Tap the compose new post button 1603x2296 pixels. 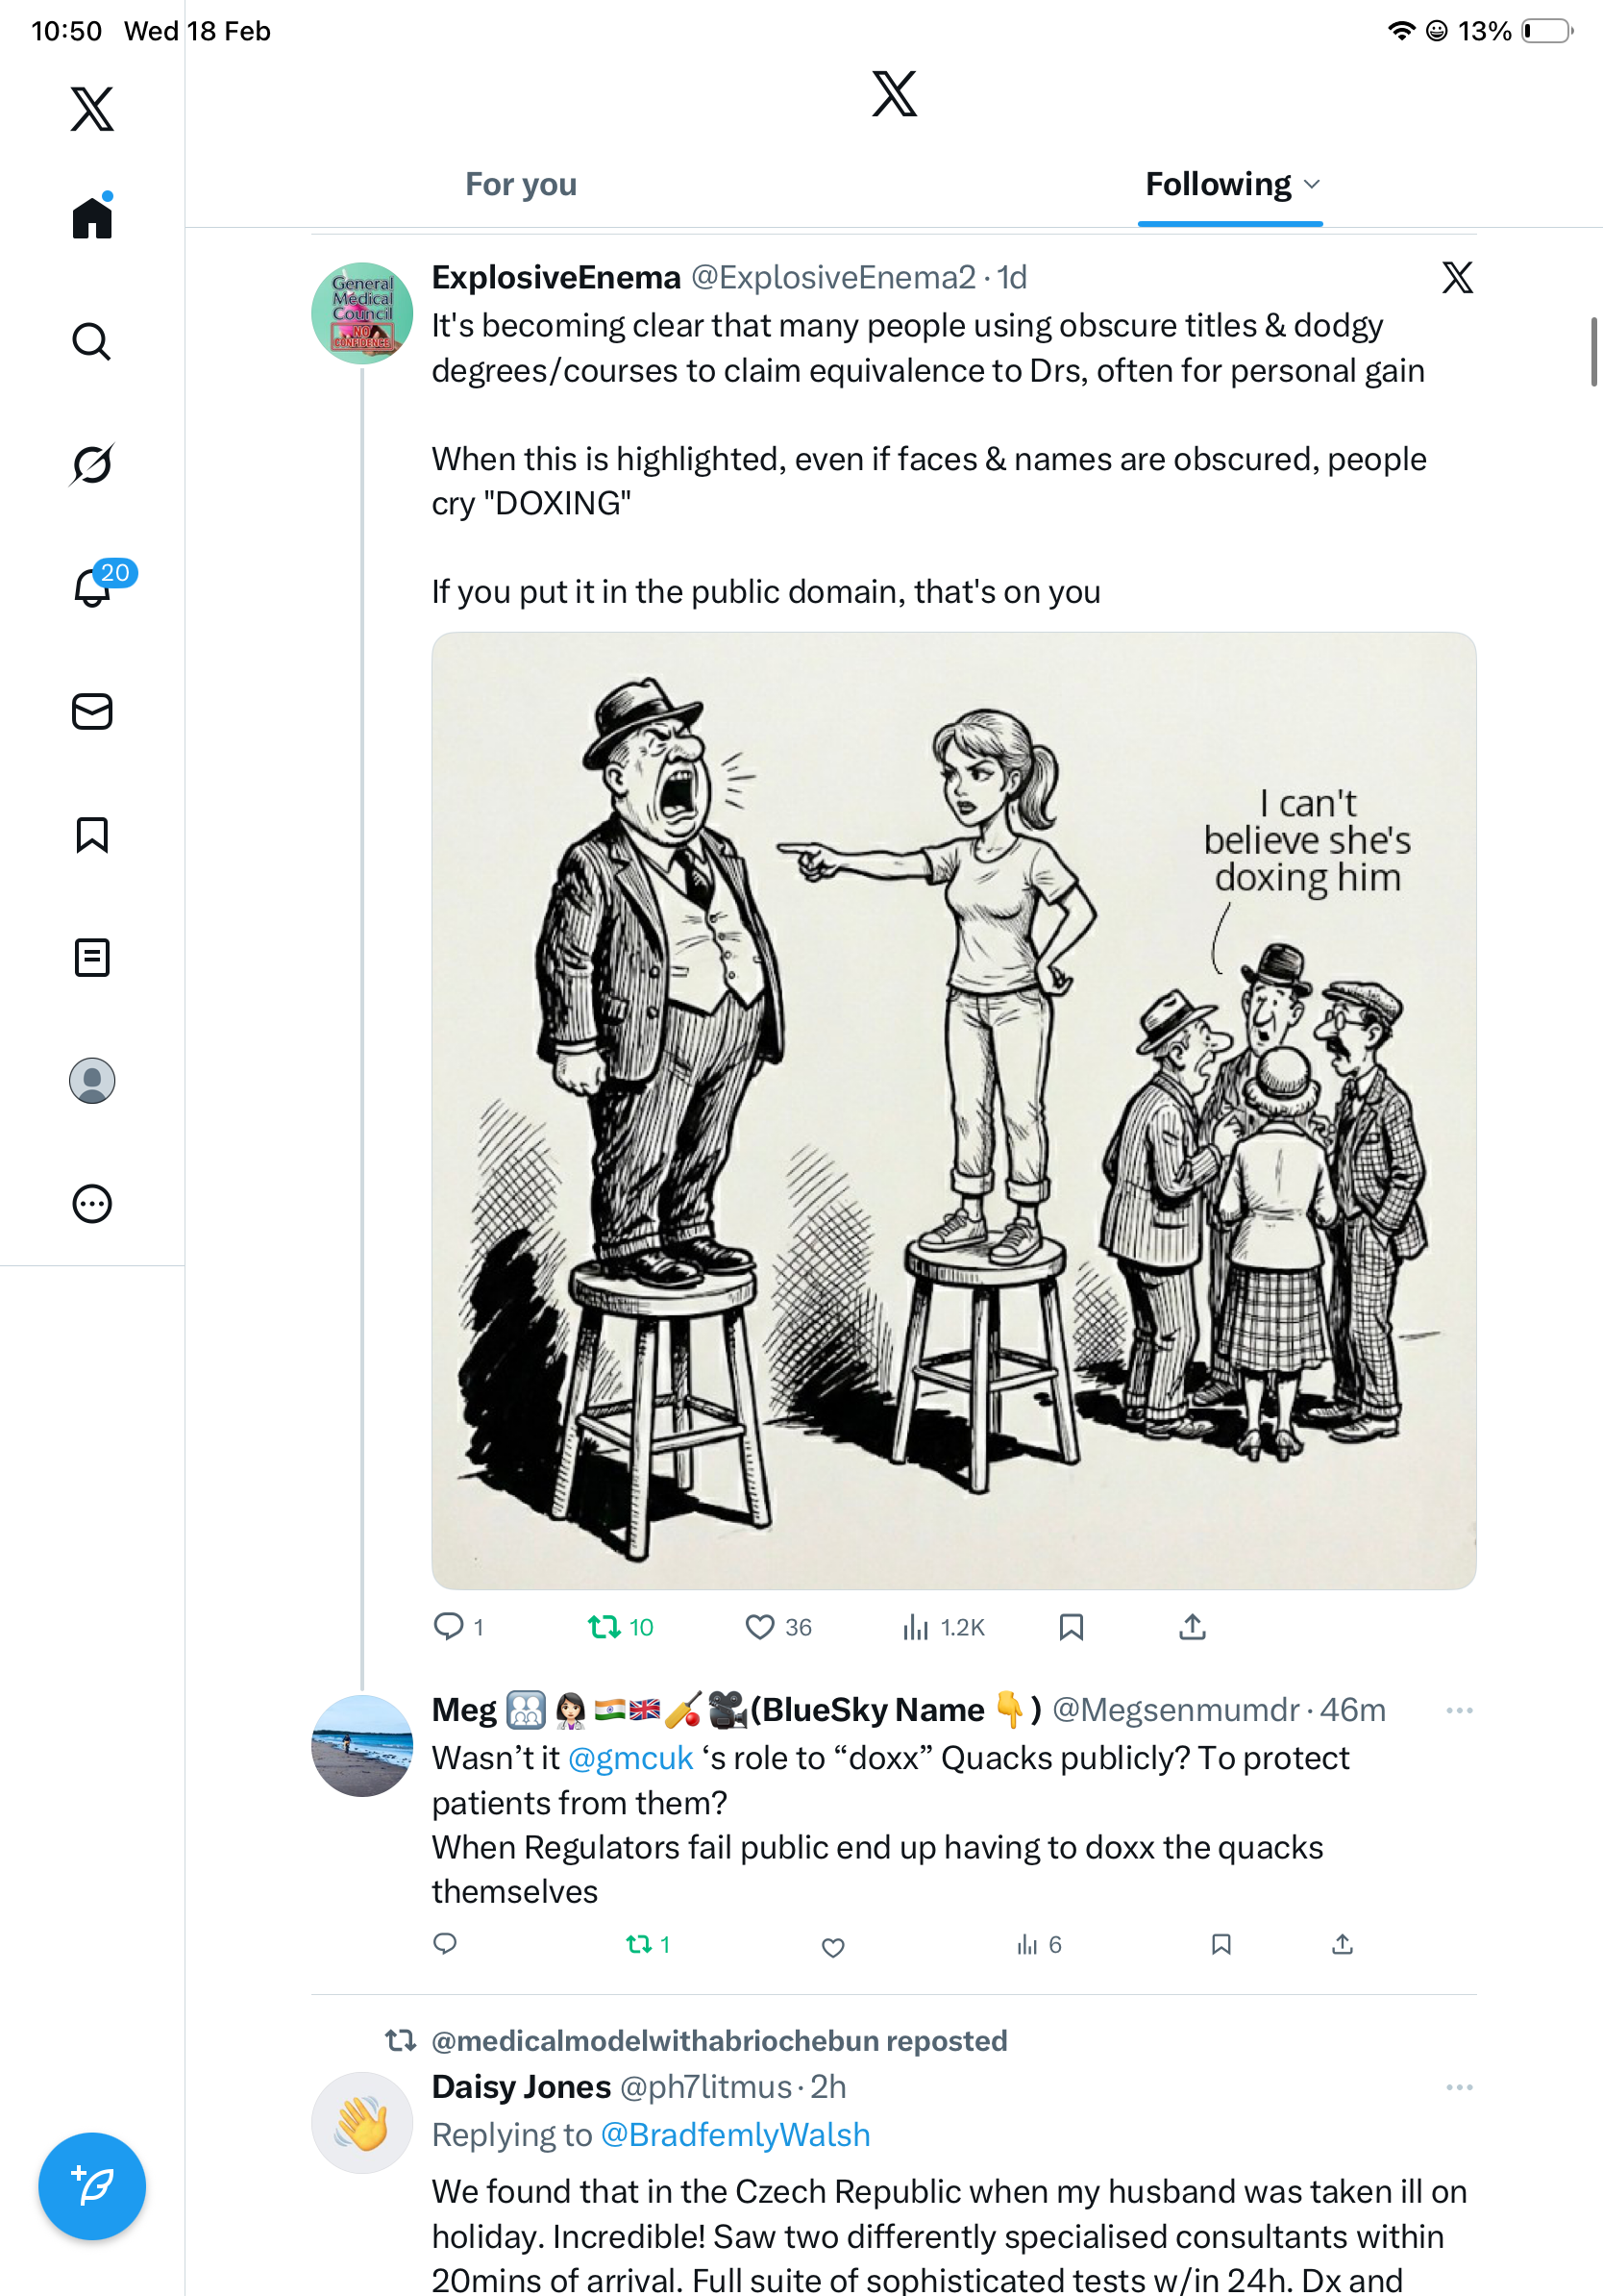tap(92, 2186)
